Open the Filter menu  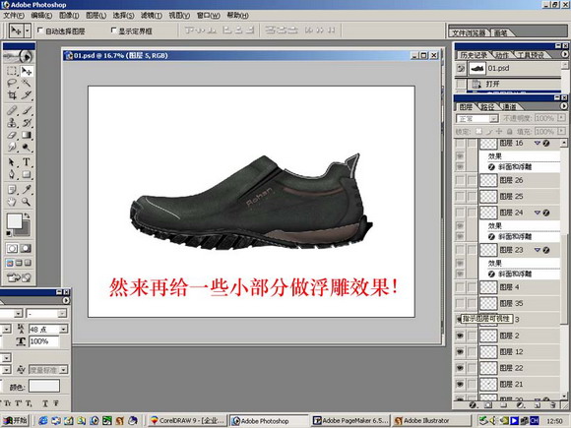[x=152, y=16]
